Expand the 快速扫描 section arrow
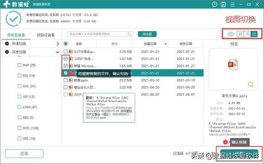 [x=58, y=44]
